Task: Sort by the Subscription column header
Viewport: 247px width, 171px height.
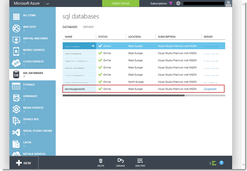Action: pyautogui.click(x=167, y=37)
